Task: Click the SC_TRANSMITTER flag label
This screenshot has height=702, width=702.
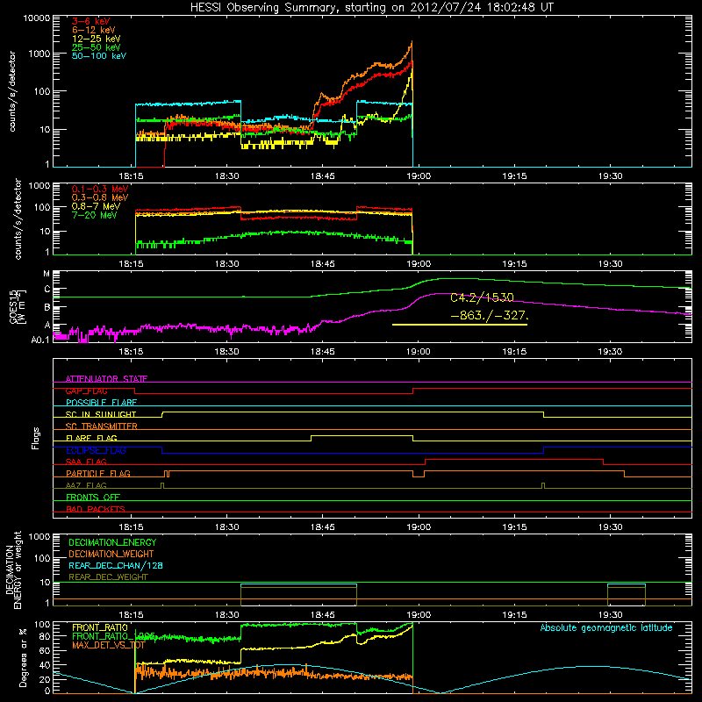Action: (102, 426)
